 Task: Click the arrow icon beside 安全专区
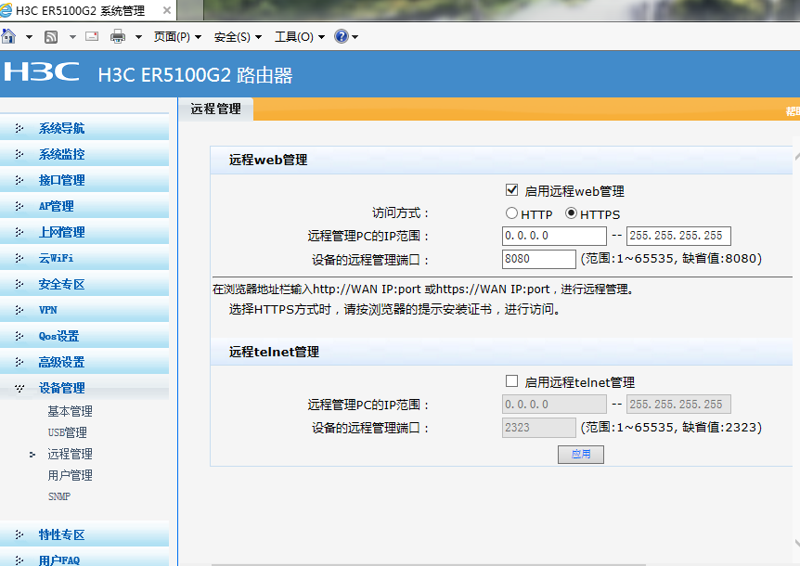point(19,284)
